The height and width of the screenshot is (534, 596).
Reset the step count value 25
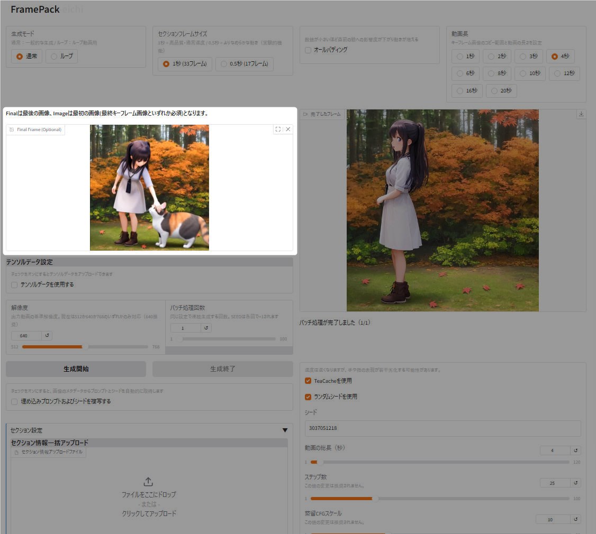(x=576, y=483)
